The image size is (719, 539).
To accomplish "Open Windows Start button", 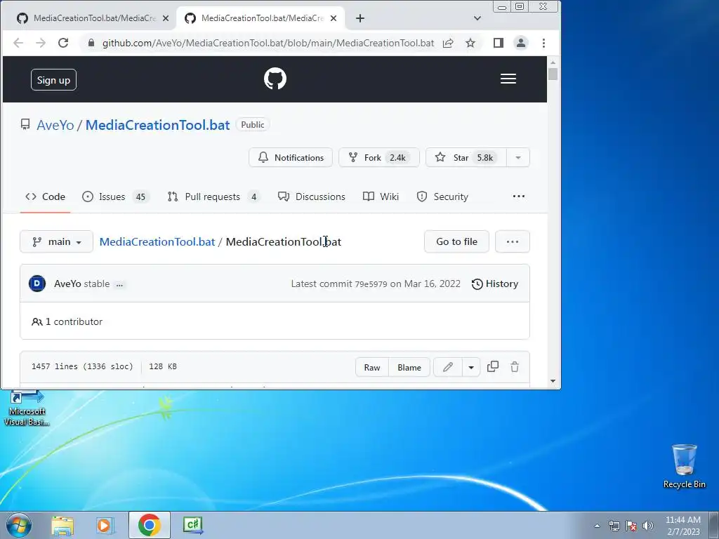I will [19, 525].
